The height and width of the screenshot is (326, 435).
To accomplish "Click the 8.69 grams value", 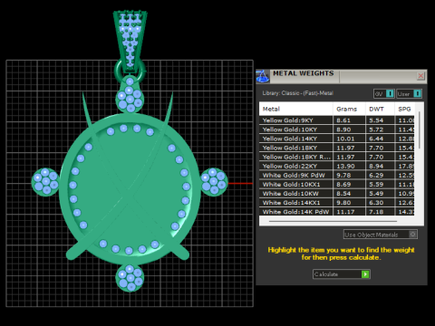I will click(343, 184).
